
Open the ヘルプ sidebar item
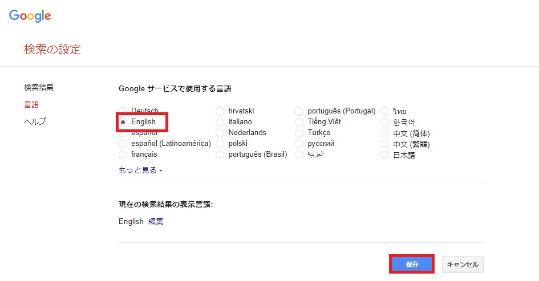click(35, 121)
